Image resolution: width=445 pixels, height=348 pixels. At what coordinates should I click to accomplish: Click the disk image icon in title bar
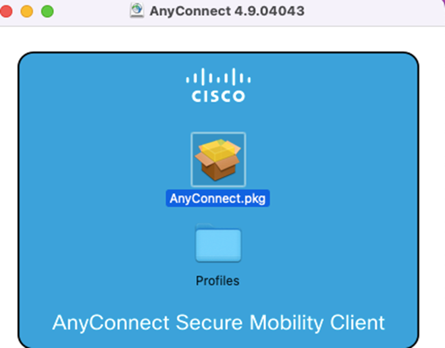pyautogui.click(x=137, y=11)
